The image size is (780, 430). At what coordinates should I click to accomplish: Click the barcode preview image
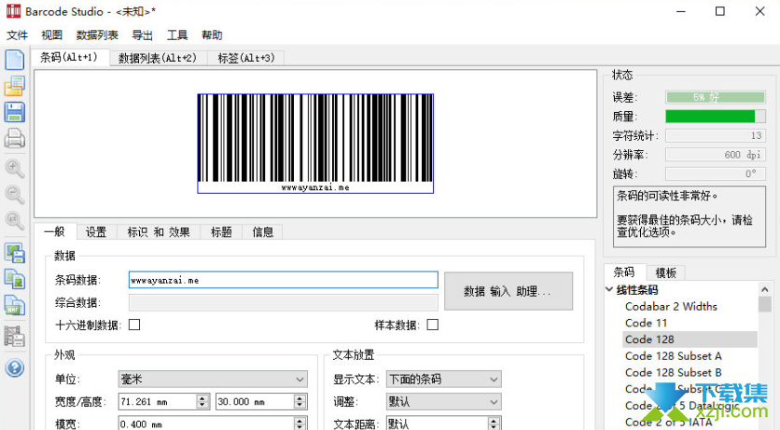[x=315, y=143]
